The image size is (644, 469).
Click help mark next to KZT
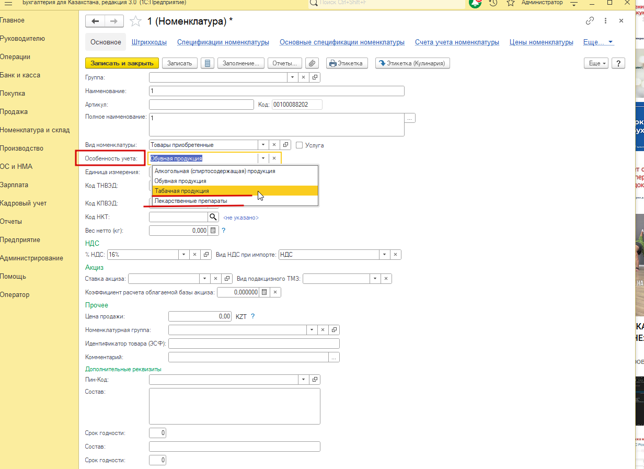tap(253, 316)
